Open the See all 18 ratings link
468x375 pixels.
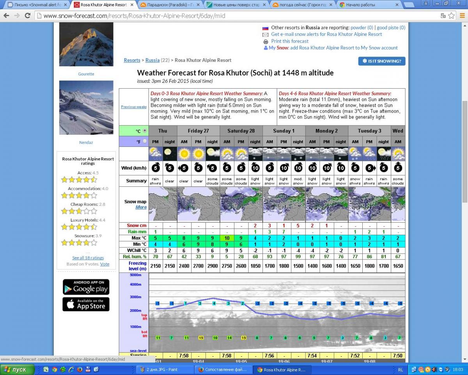click(88, 258)
